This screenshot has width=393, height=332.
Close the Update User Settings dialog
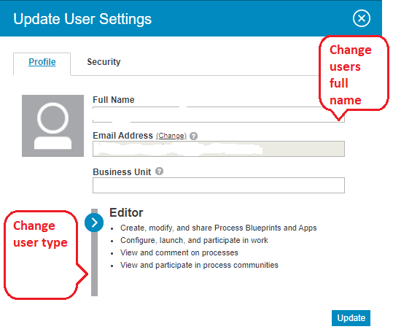(x=362, y=18)
